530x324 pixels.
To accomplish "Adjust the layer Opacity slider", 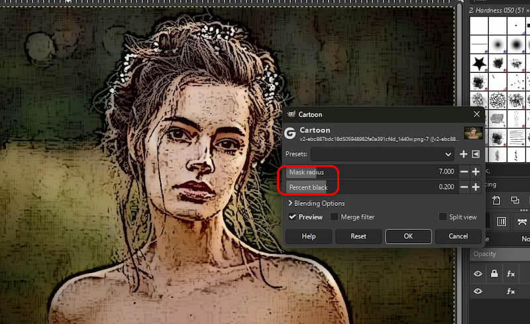I will pos(500,254).
